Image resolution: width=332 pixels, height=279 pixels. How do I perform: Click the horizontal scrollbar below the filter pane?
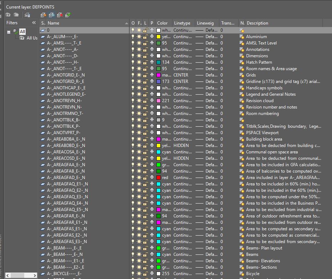click(20, 275)
